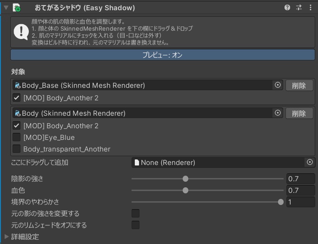Open object picker for None (Renderer)
Viewport: 318px width, 244px height.
pos(310,162)
